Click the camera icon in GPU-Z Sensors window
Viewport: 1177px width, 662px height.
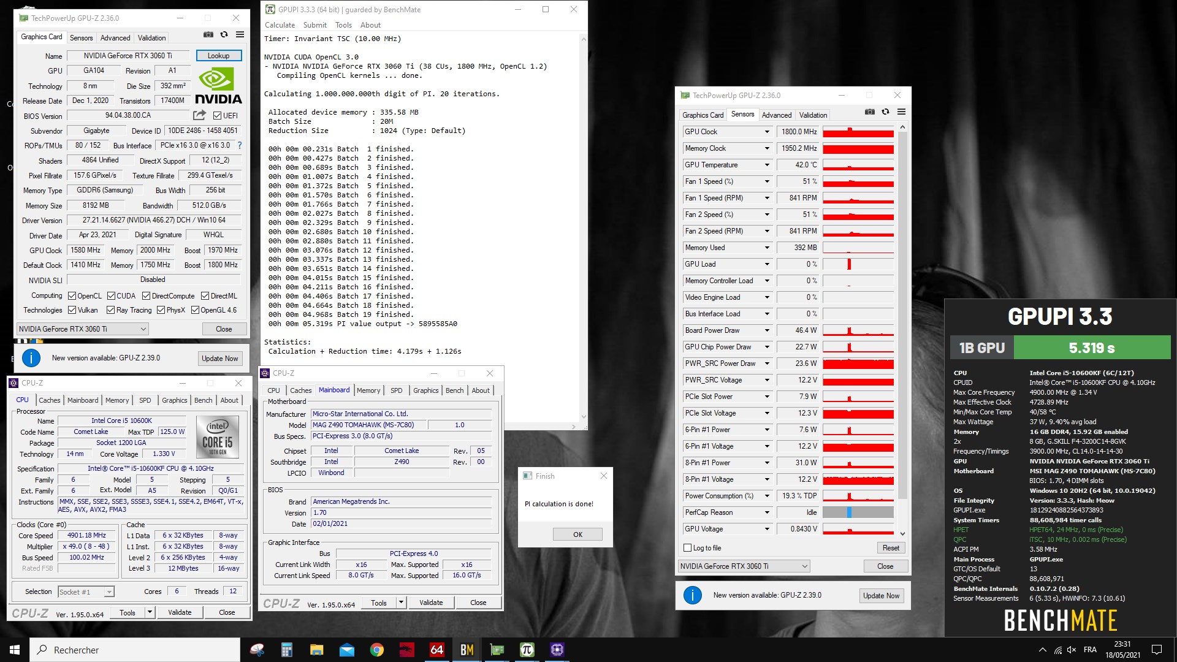pyautogui.click(x=870, y=112)
